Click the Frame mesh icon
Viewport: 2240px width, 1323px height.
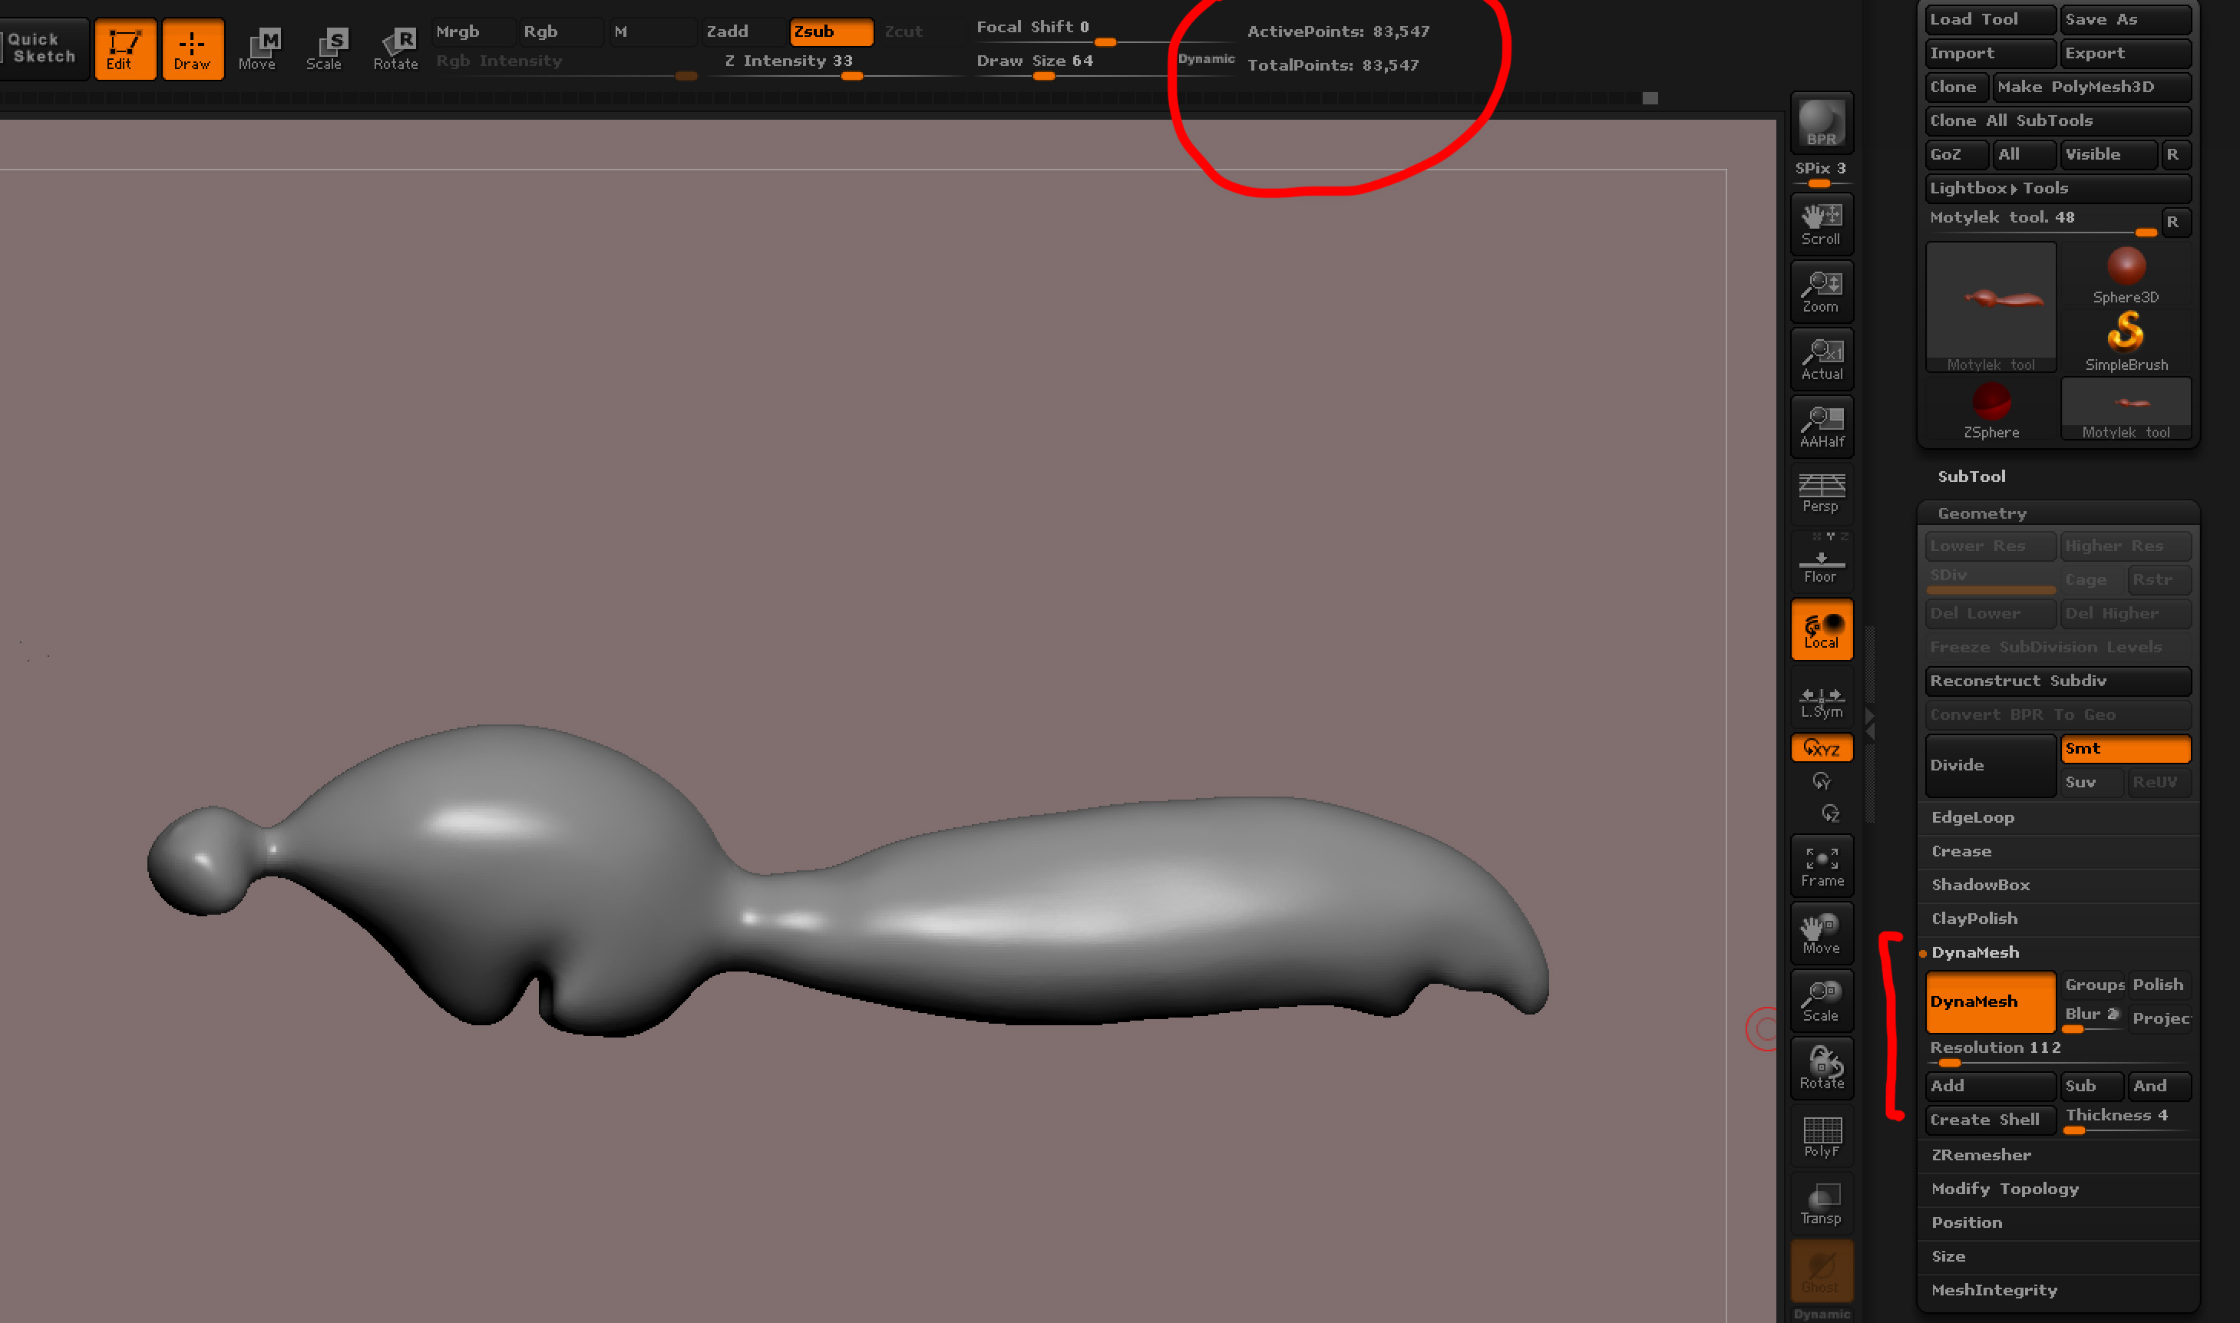coord(1821,866)
